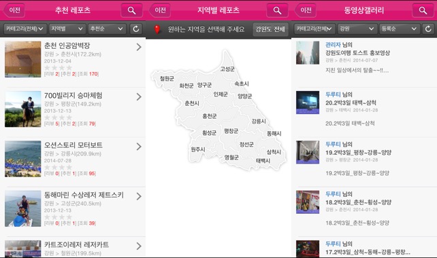Tap search icon in 추천 레포츠 header
437x258 pixels.
pyautogui.click(x=131, y=11)
